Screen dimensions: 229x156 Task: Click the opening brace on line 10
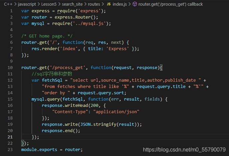click(161, 68)
